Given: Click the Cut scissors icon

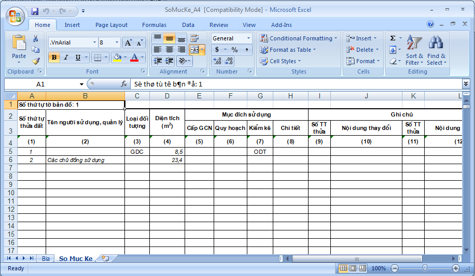Looking at the screenshot, I should [36, 39].
